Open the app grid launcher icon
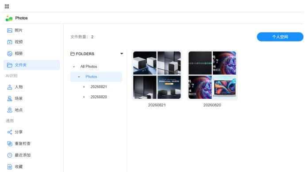Screen dimensions: 307x172 pos(7,7)
